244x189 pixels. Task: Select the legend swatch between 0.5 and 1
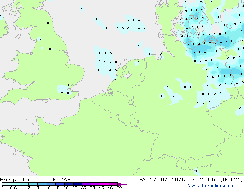coord(15,184)
